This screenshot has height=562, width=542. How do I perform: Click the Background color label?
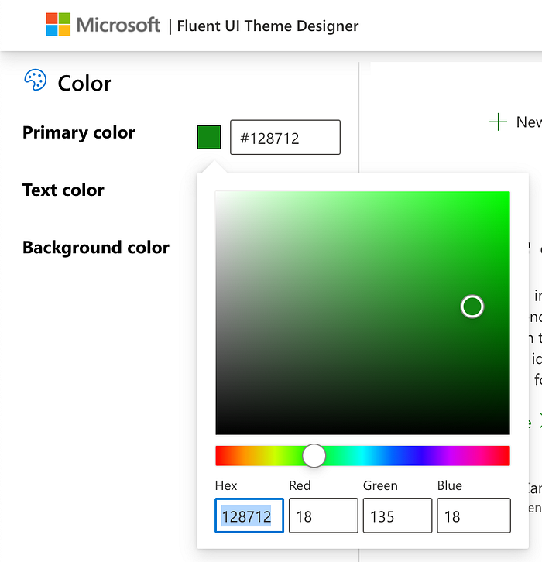pos(96,248)
